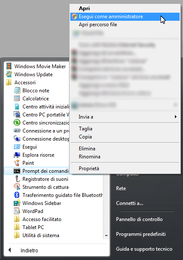The image size is (183, 260).
Task: Open the Bluetooth transfer wizard icon
Action: coord(17,195)
